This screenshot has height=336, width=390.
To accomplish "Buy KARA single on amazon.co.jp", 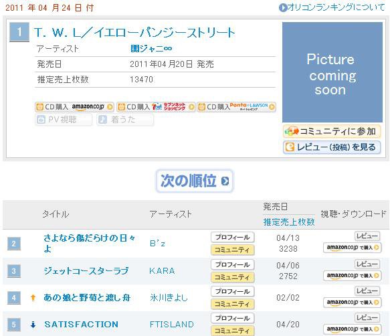I will (x=352, y=276).
